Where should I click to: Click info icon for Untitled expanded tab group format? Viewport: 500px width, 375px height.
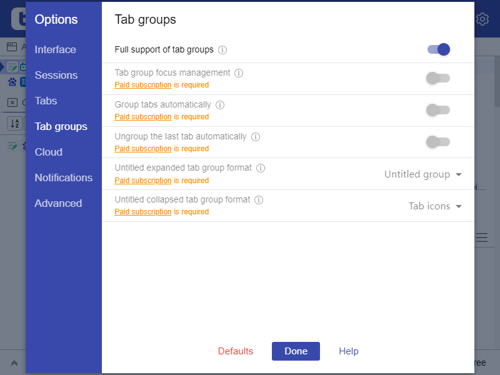261,168
